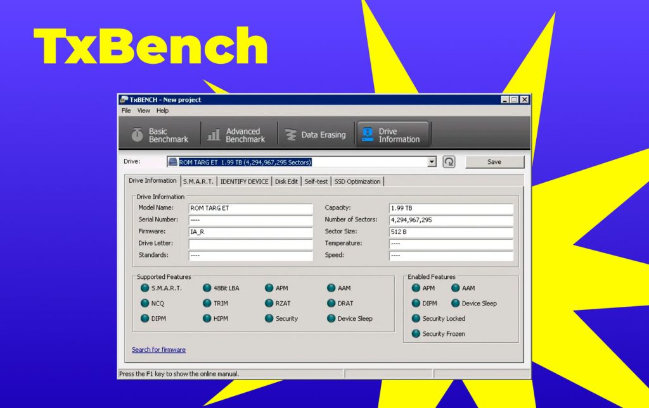Click the enabled APM indicator light
Viewport: 649px width, 408px height.
tap(416, 288)
